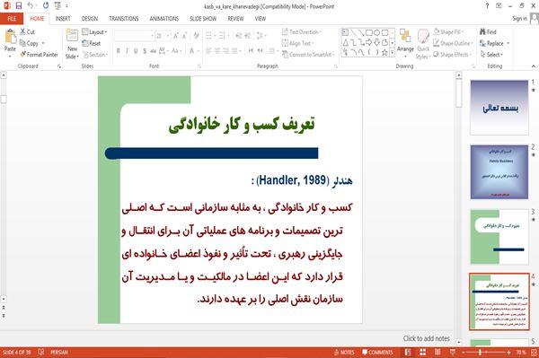Undo the last action
Image resolution: width=539 pixels, height=358 pixels.
pos(31,6)
